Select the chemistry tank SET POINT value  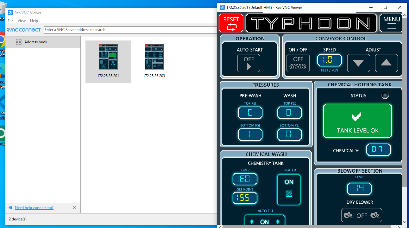(245, 198)
